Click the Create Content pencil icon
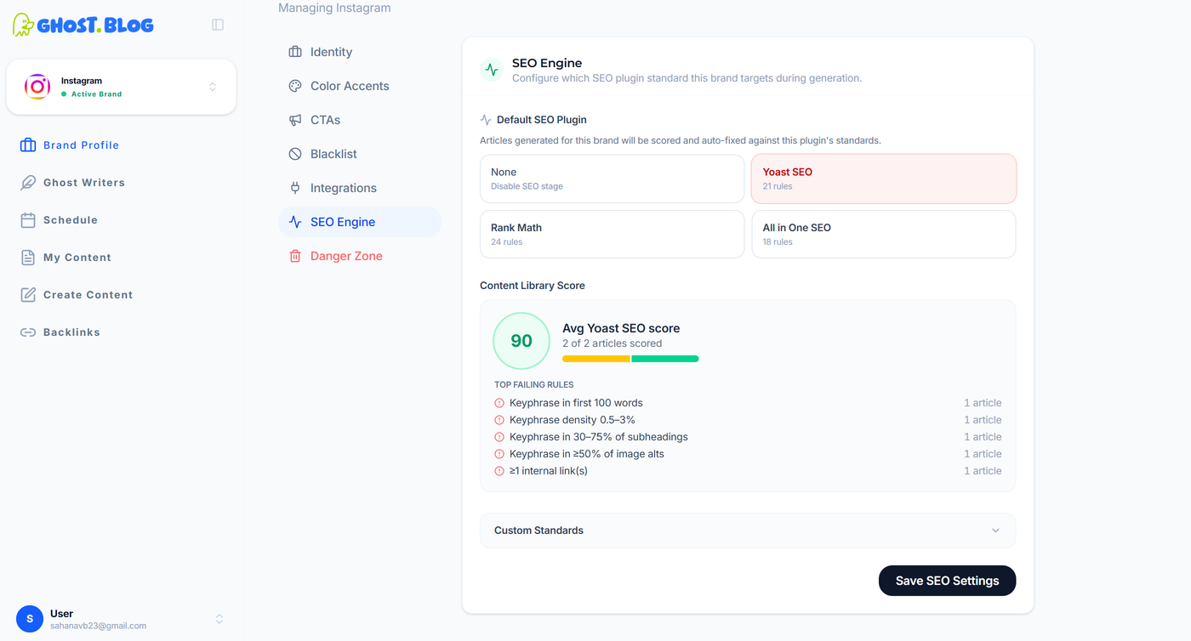The width and height of the screenshot is (1191, 641). coord(28,295)
